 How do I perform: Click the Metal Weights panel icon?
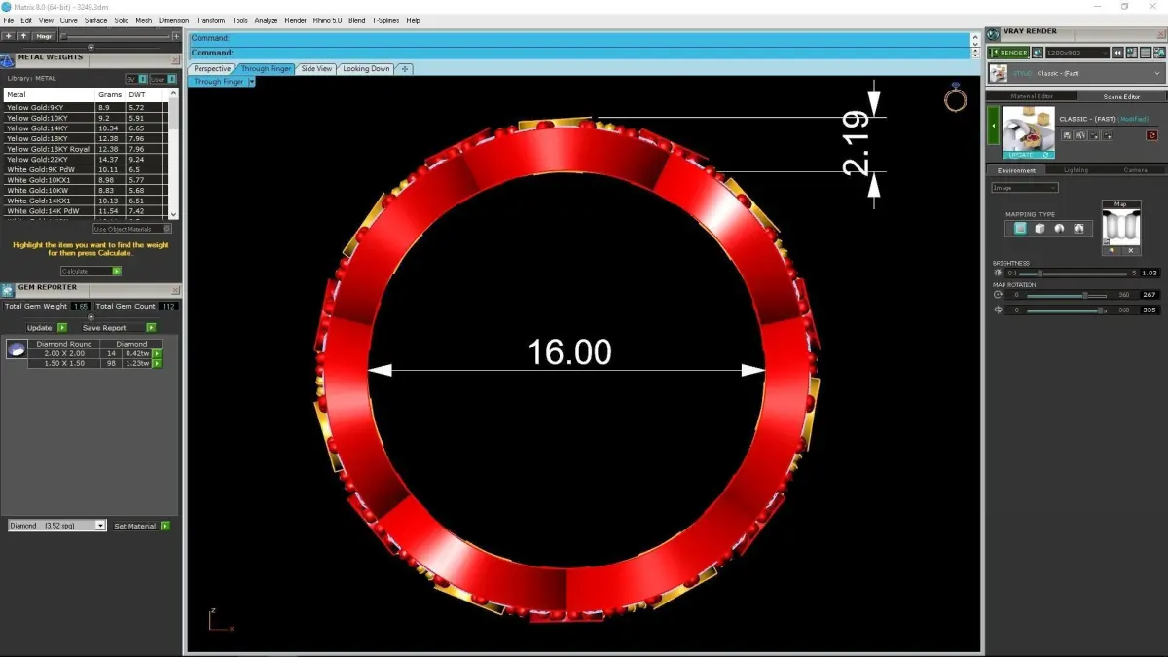tap(8, 60)
